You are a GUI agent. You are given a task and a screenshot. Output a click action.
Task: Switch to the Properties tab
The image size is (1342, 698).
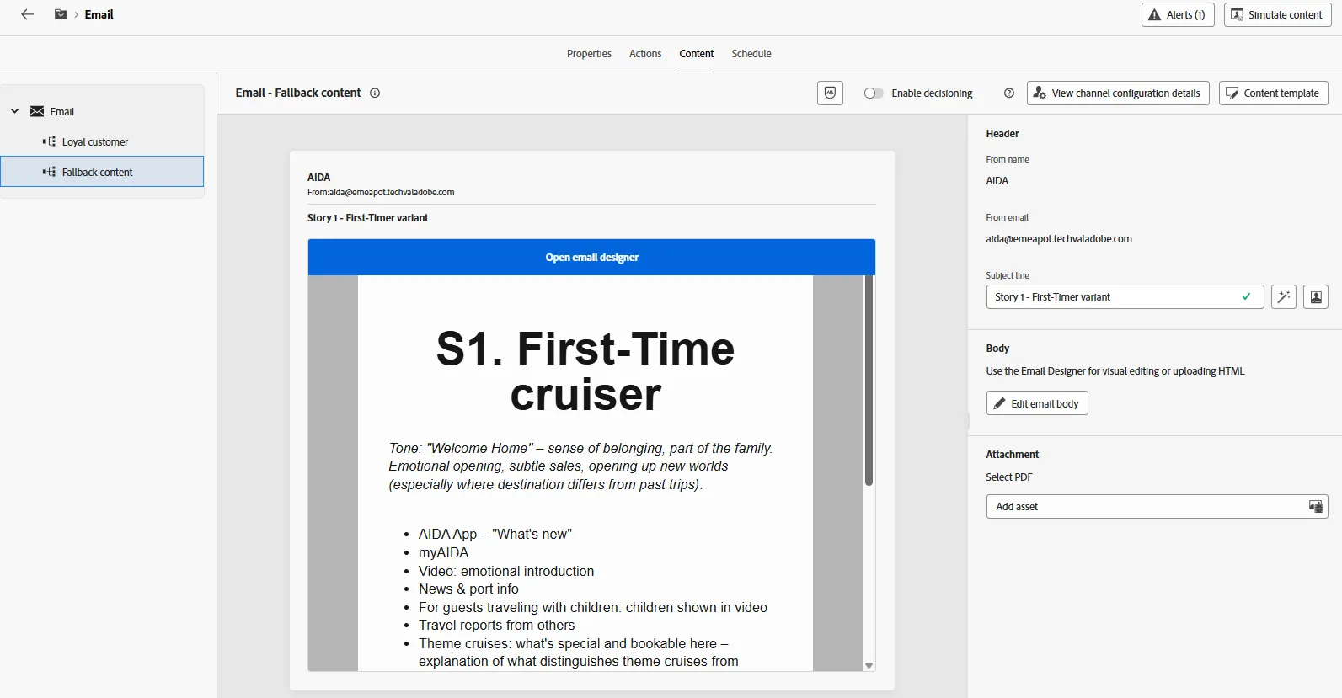point(589,54)
